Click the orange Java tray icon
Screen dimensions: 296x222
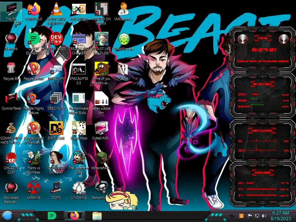(x=241, y=216)
